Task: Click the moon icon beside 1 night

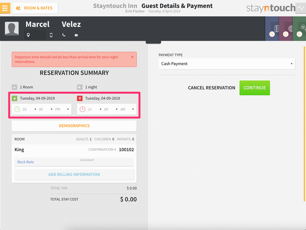Action: click(80, 87)
